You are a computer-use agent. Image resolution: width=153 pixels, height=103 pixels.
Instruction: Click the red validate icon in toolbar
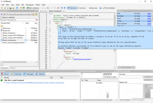coord(58,8)
